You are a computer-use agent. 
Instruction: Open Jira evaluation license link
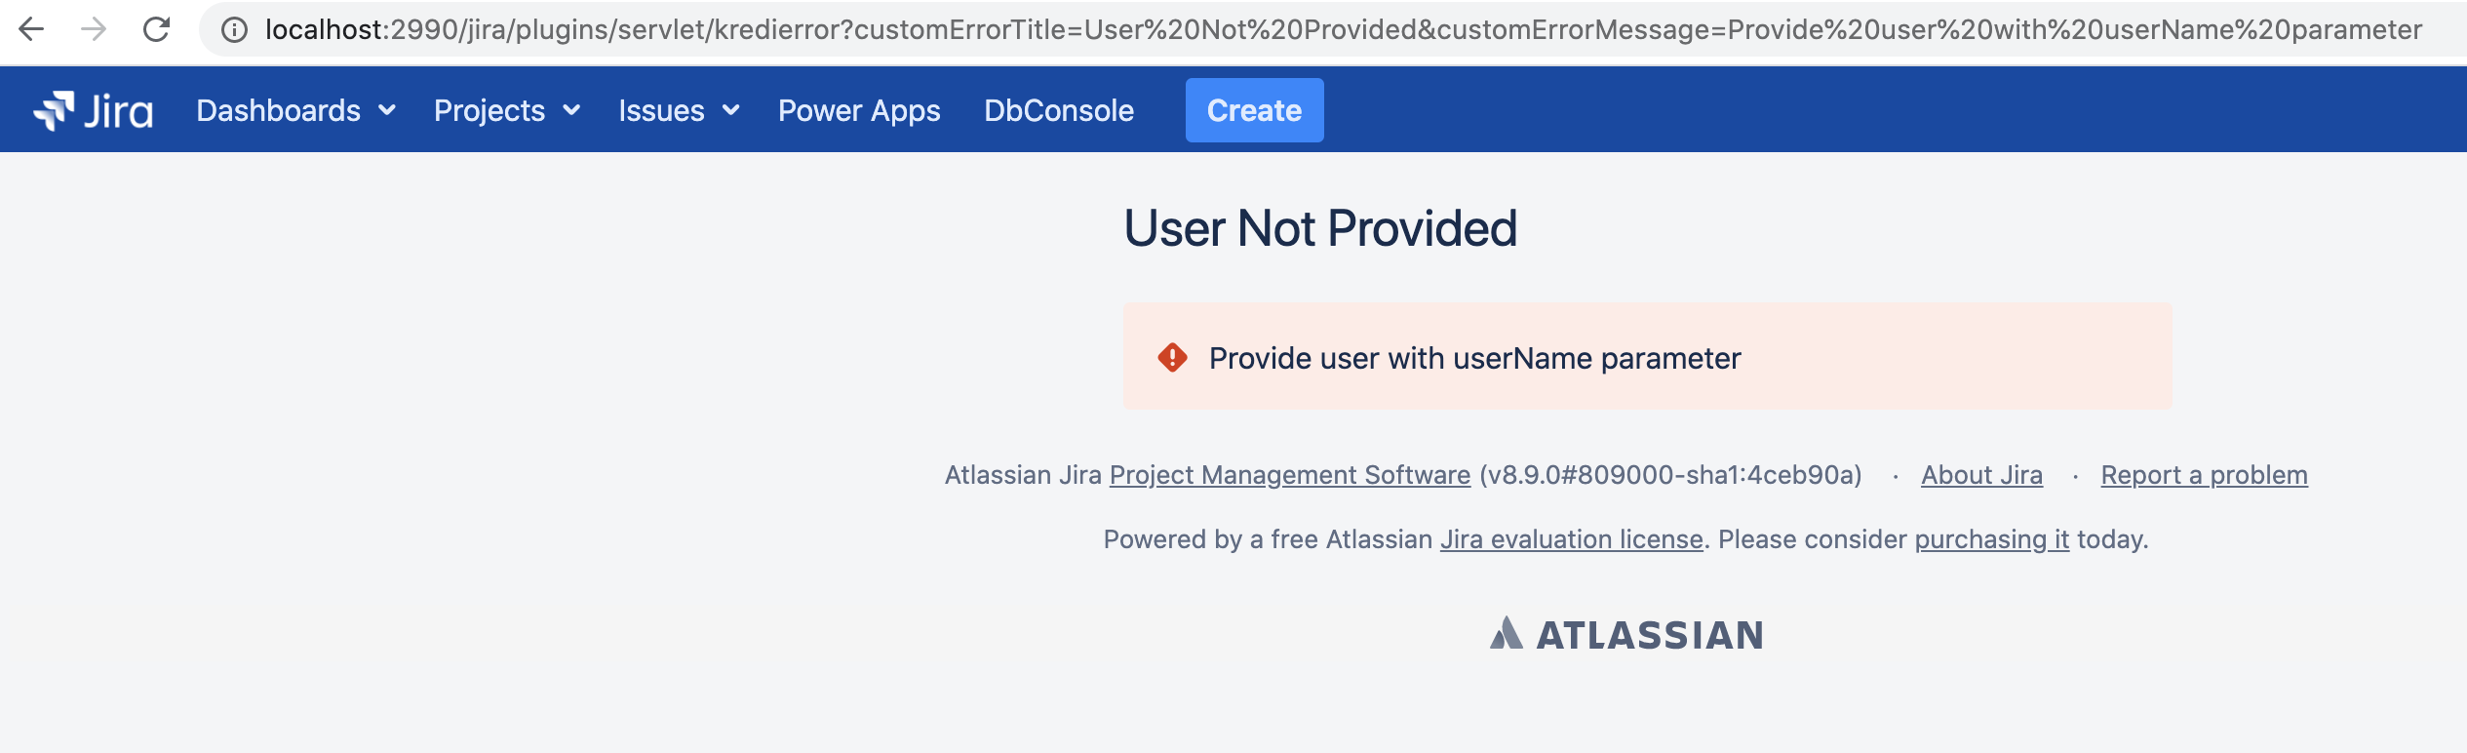coord(1572,539)
